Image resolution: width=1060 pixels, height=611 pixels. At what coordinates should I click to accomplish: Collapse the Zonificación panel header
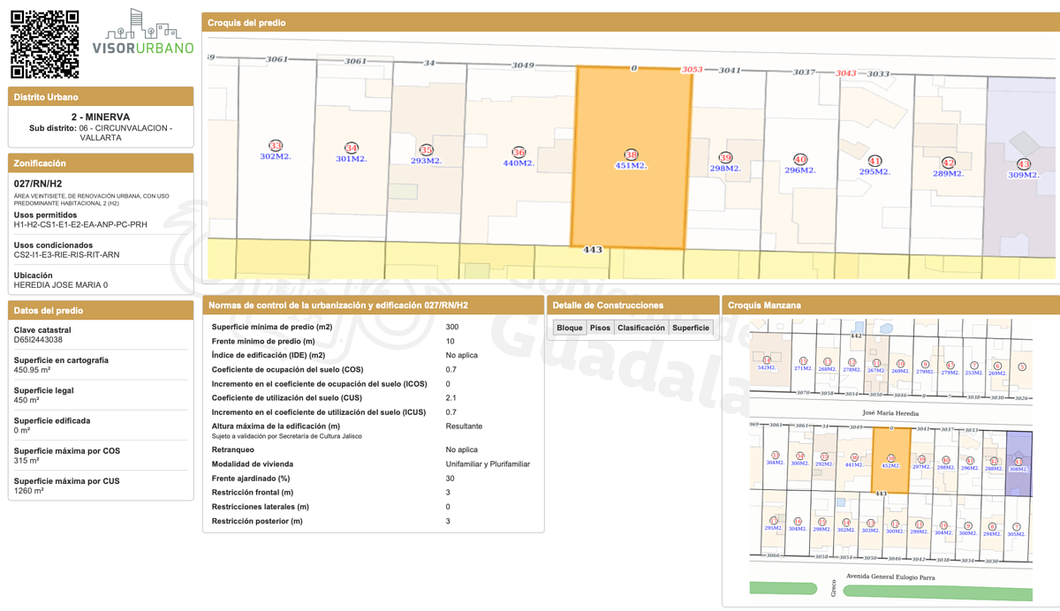click(101, 163)
